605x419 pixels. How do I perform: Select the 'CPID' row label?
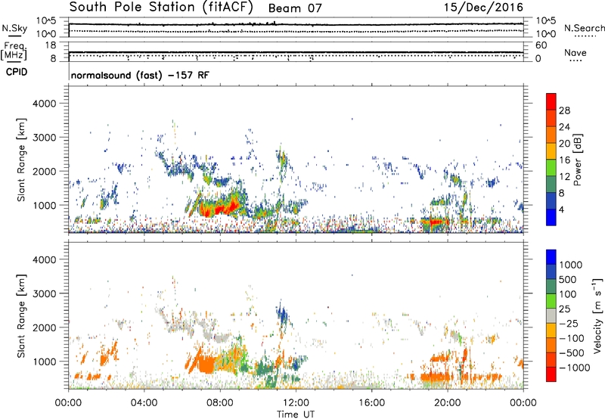coord(17,72)
